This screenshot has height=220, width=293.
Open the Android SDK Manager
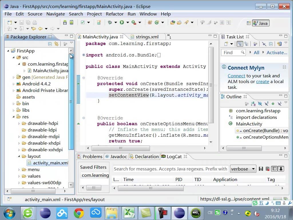[65, 23]
